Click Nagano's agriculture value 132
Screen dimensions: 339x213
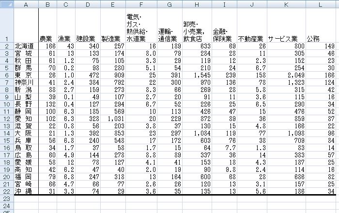(48, 105)
